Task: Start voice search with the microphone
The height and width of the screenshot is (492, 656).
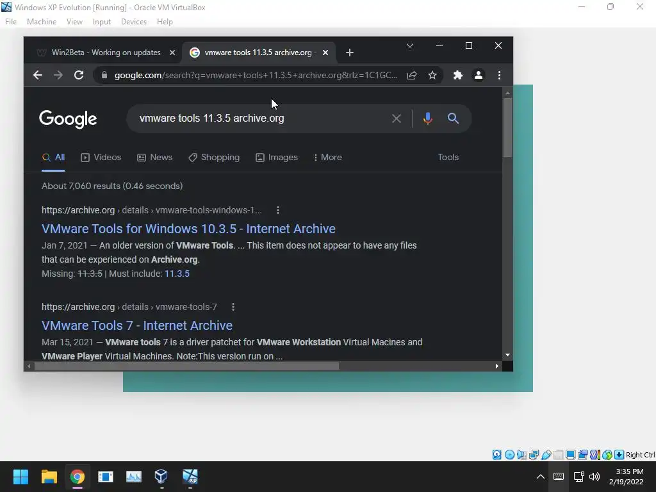Action: point(427,119)
